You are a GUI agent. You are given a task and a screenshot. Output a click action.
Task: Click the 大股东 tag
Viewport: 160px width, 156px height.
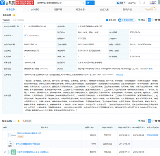point(20,136)
